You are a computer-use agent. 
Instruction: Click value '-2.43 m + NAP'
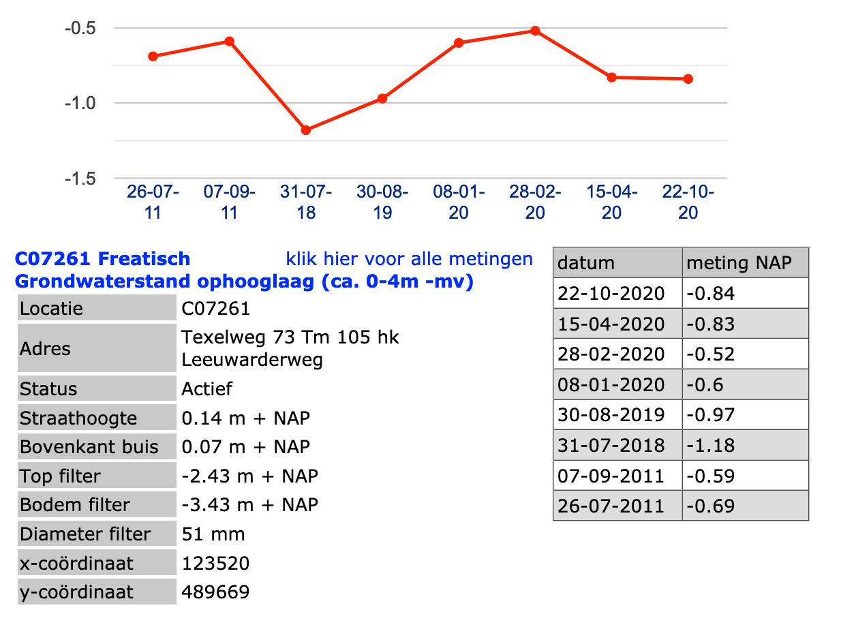[249, 476]
